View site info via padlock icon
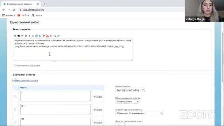 (21, 10)
